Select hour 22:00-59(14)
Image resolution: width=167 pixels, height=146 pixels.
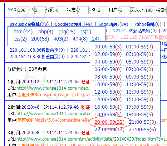click(109, 129)
